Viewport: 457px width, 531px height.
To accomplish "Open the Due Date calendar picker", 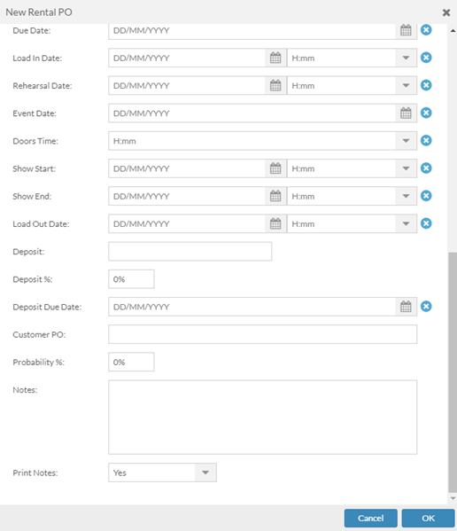I will pyautogui.click(x=406, y=30).
